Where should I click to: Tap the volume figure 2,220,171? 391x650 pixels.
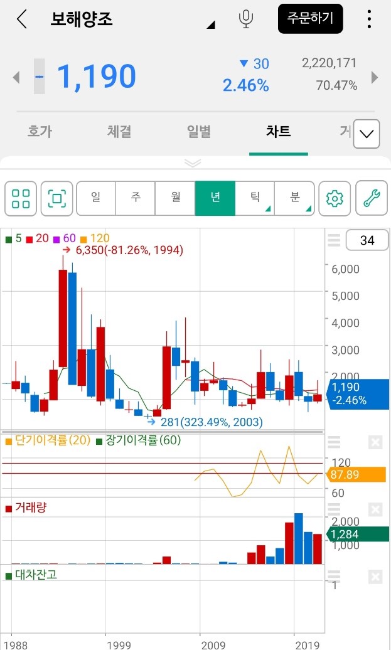329,63
